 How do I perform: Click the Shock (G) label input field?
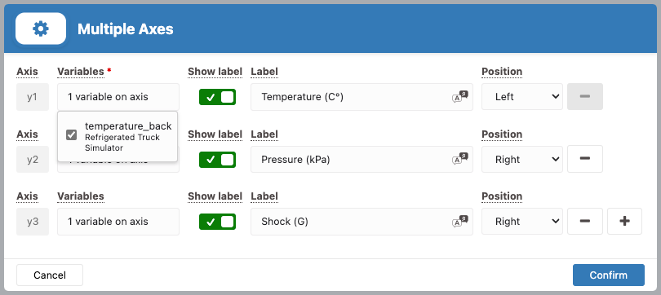[362, 222]
